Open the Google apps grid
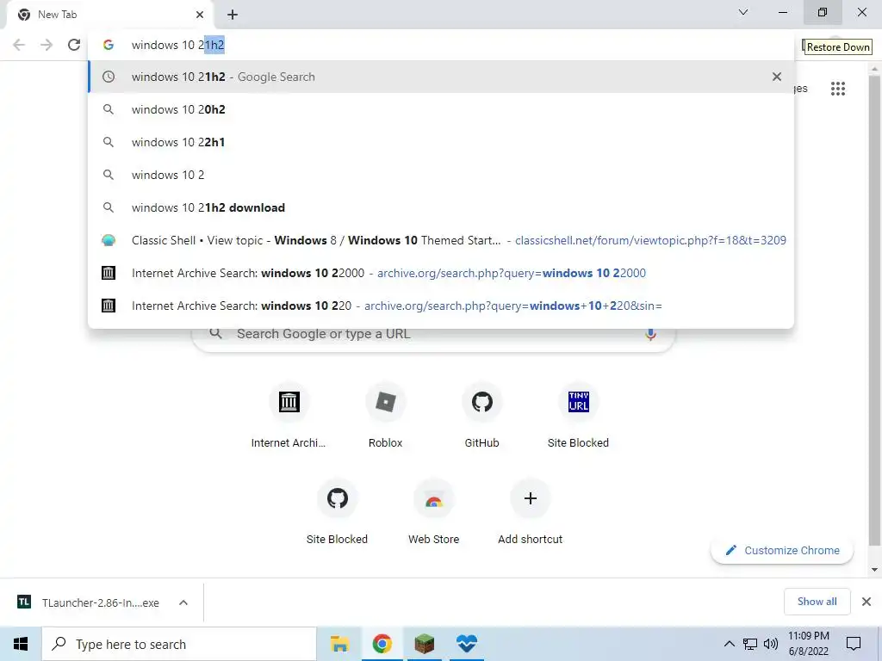The width and height of the screenshot is (882, 661). click(837, 89)
